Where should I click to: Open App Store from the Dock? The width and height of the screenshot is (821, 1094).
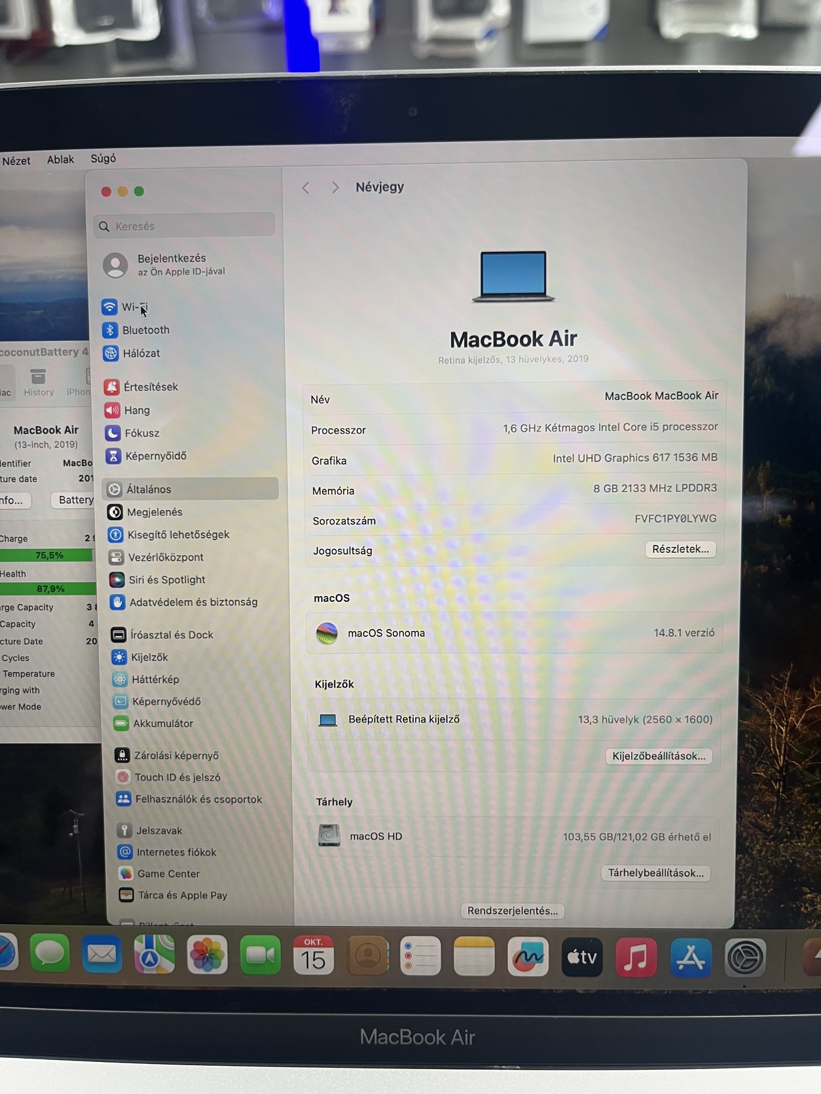[691, 957]
